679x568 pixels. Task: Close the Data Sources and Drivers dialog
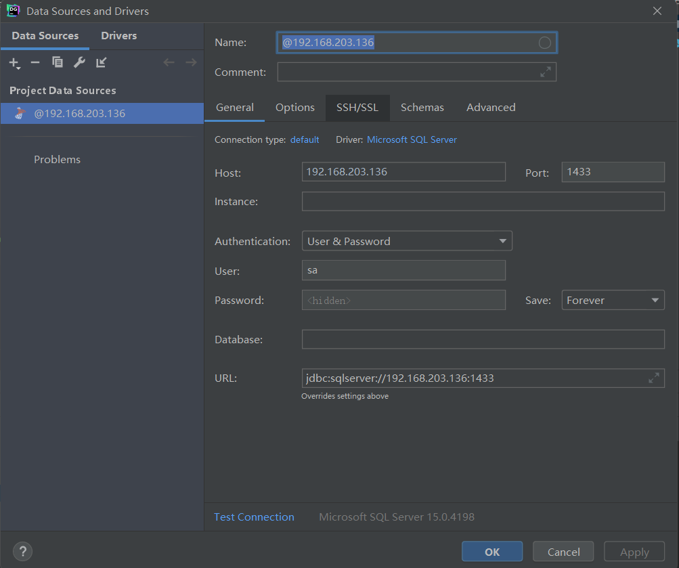point(657,11)
